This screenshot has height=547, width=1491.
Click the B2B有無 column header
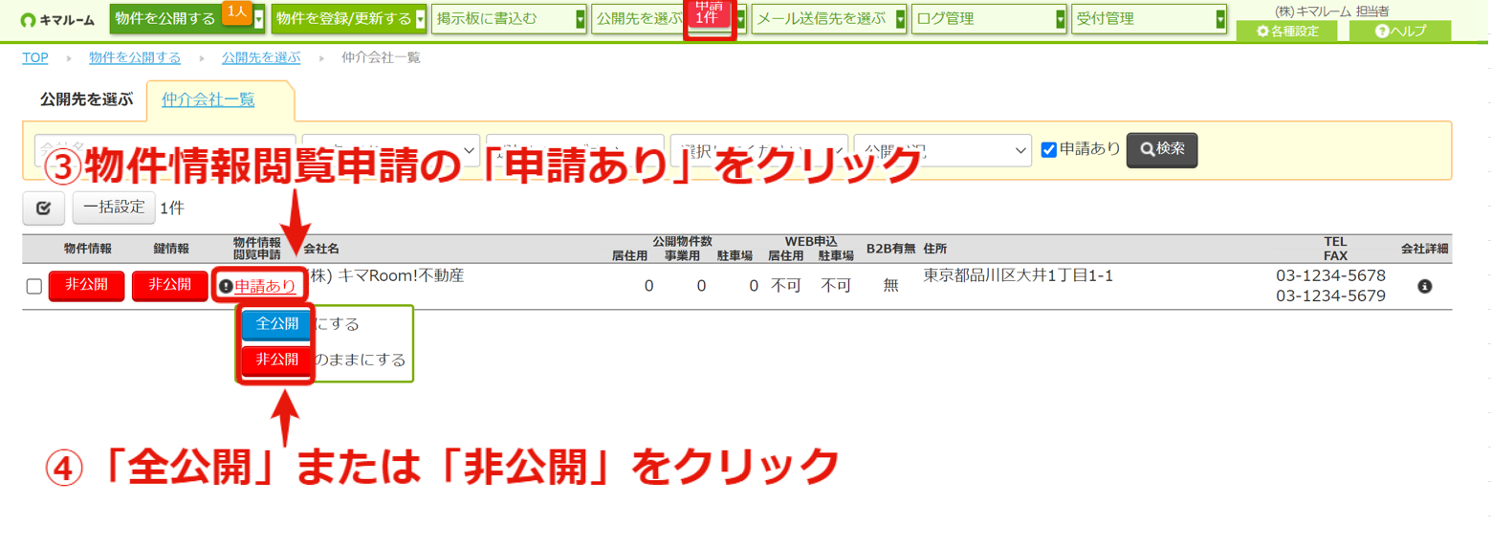(889, 249)
